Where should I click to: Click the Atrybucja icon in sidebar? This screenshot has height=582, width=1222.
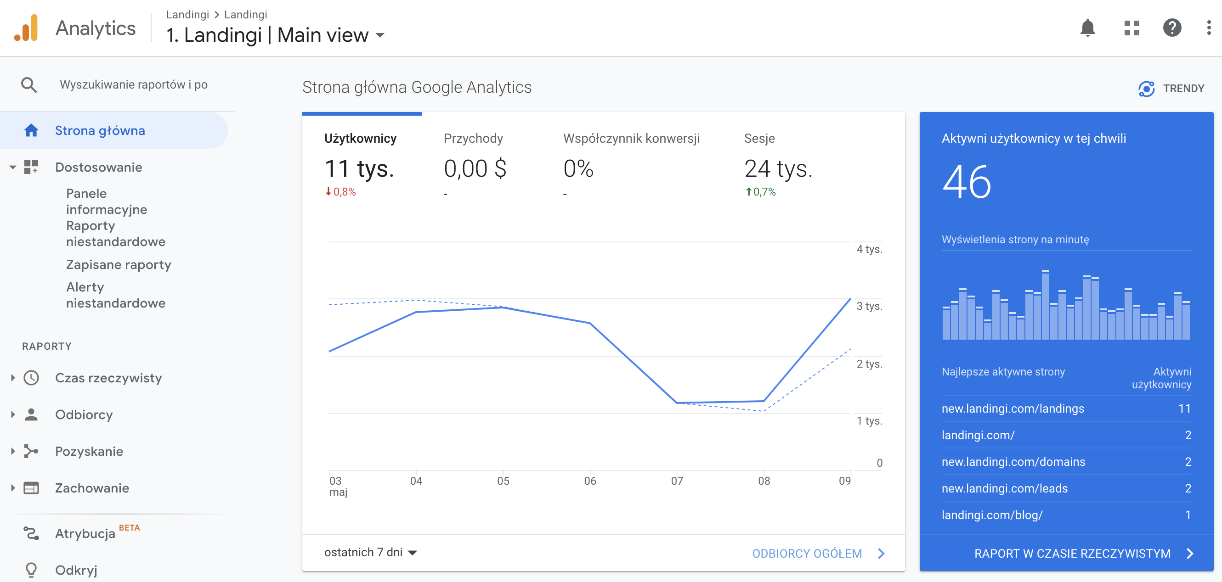(31, 533)
